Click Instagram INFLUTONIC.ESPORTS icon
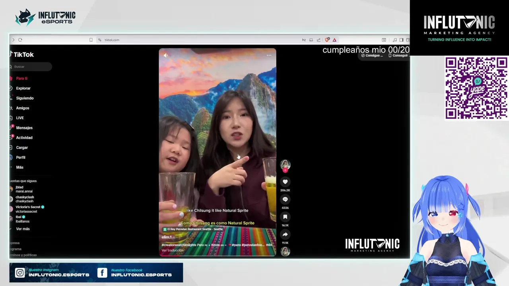The width and height of the screenshot is (509, 286). click(x=20, y=272)
